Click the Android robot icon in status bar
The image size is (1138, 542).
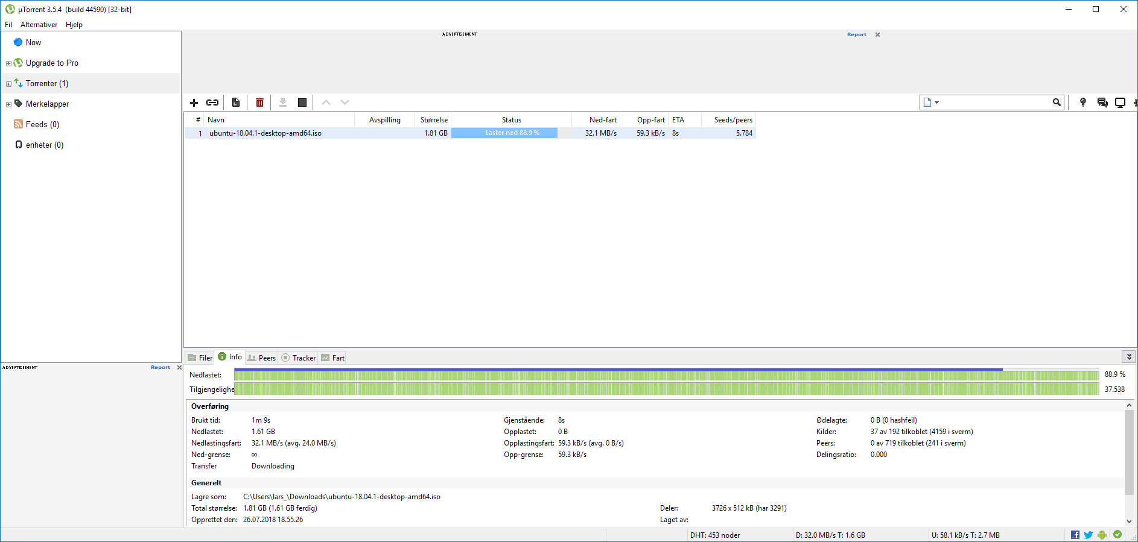click(x=1102, y=535)
